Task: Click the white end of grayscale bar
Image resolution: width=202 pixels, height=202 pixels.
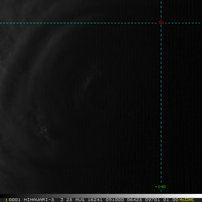Action: (x=198, y=196)
